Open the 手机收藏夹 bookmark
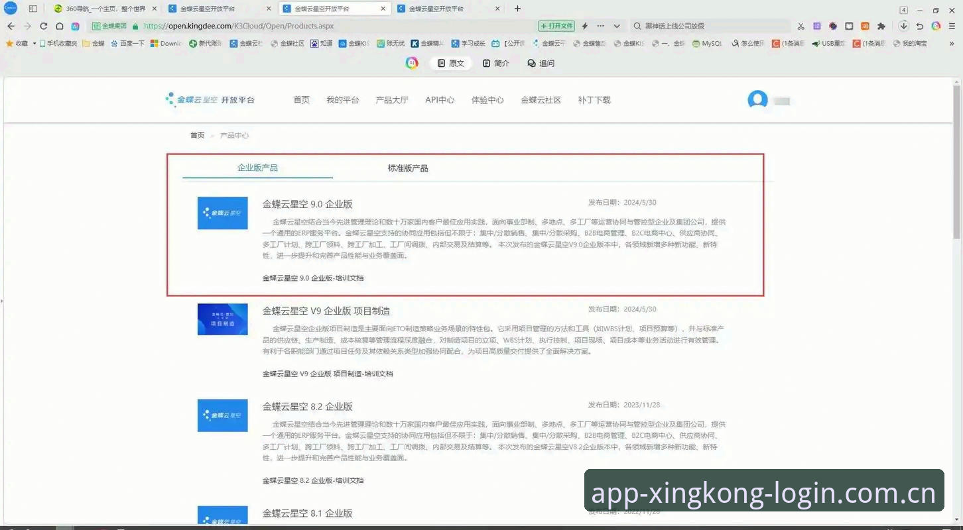 click(x=58, y=43)
